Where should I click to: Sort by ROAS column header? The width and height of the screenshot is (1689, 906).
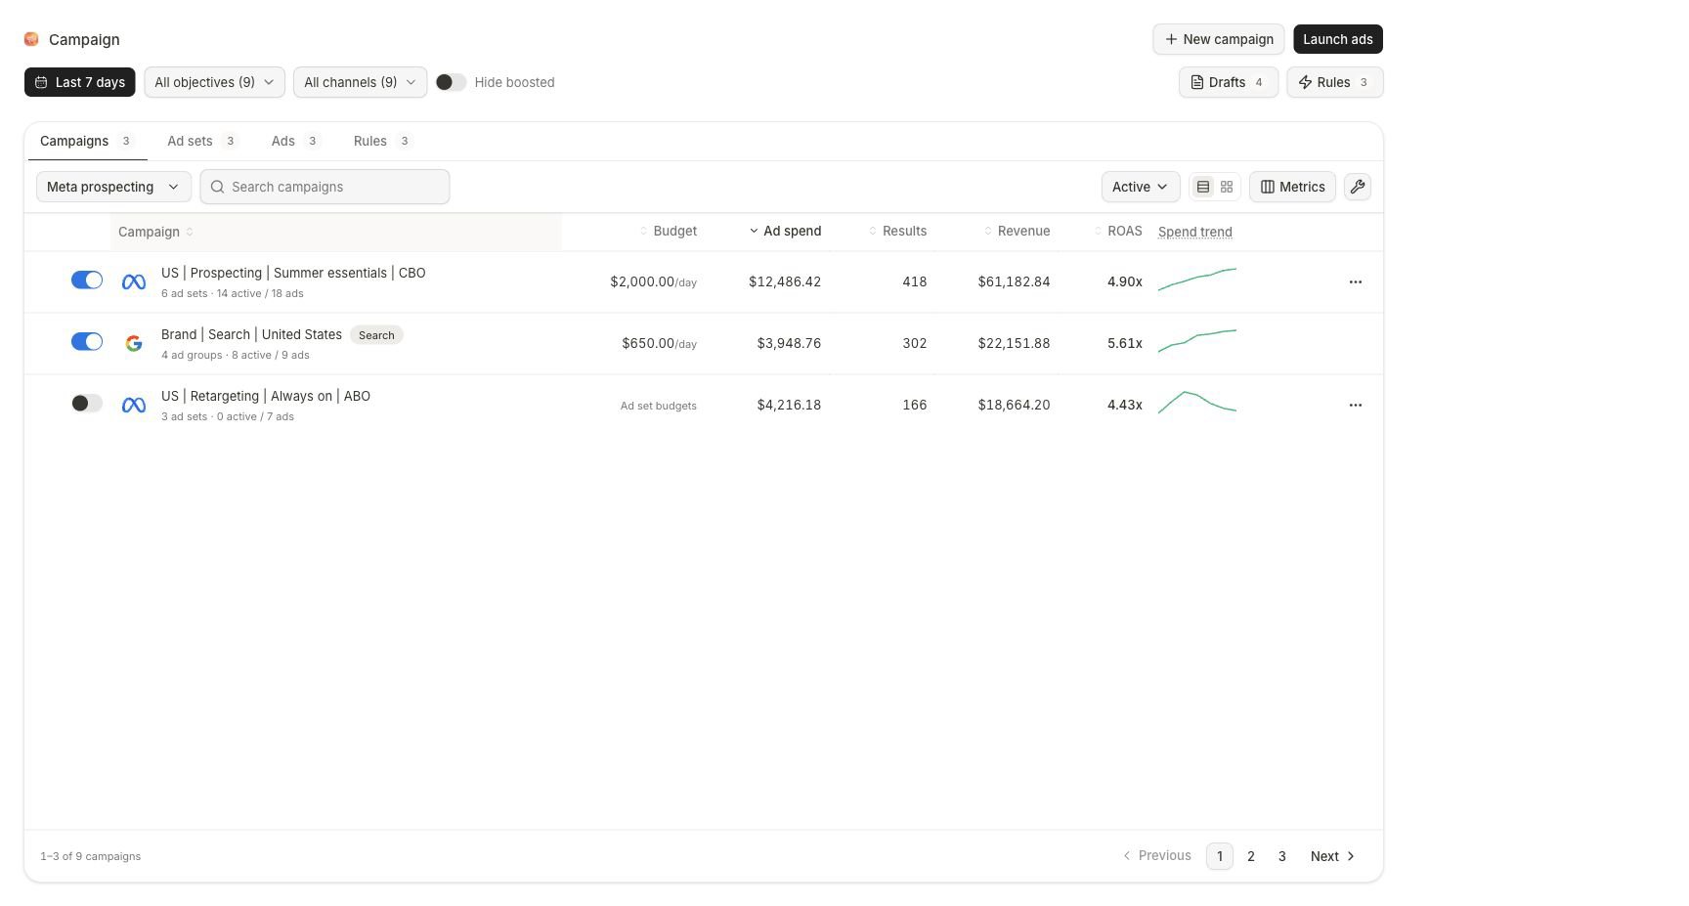point(1118,232)
